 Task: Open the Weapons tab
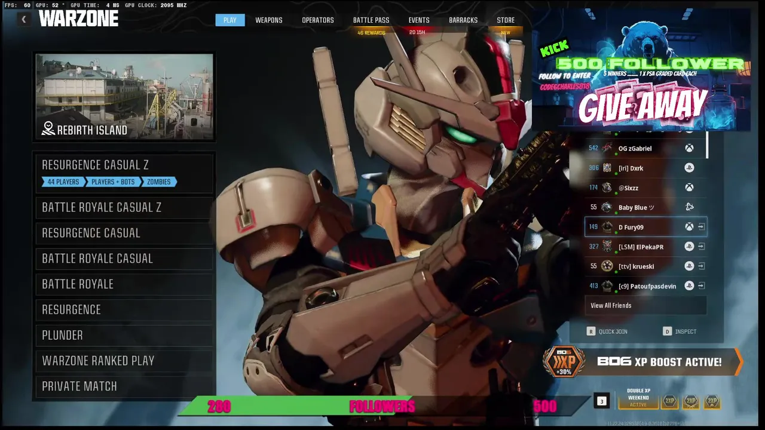click(269, 20)
